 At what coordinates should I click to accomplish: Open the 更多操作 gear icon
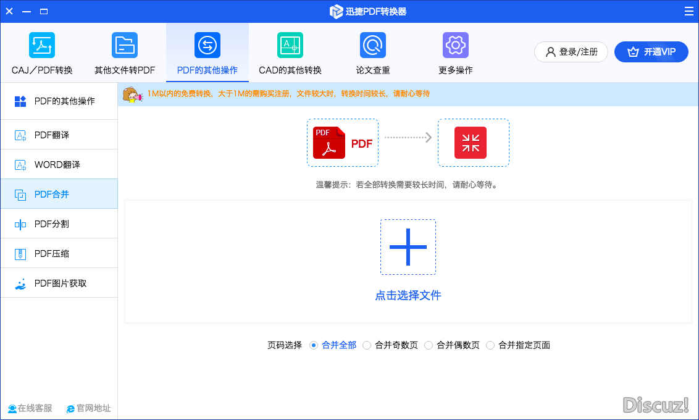(456, 45)
